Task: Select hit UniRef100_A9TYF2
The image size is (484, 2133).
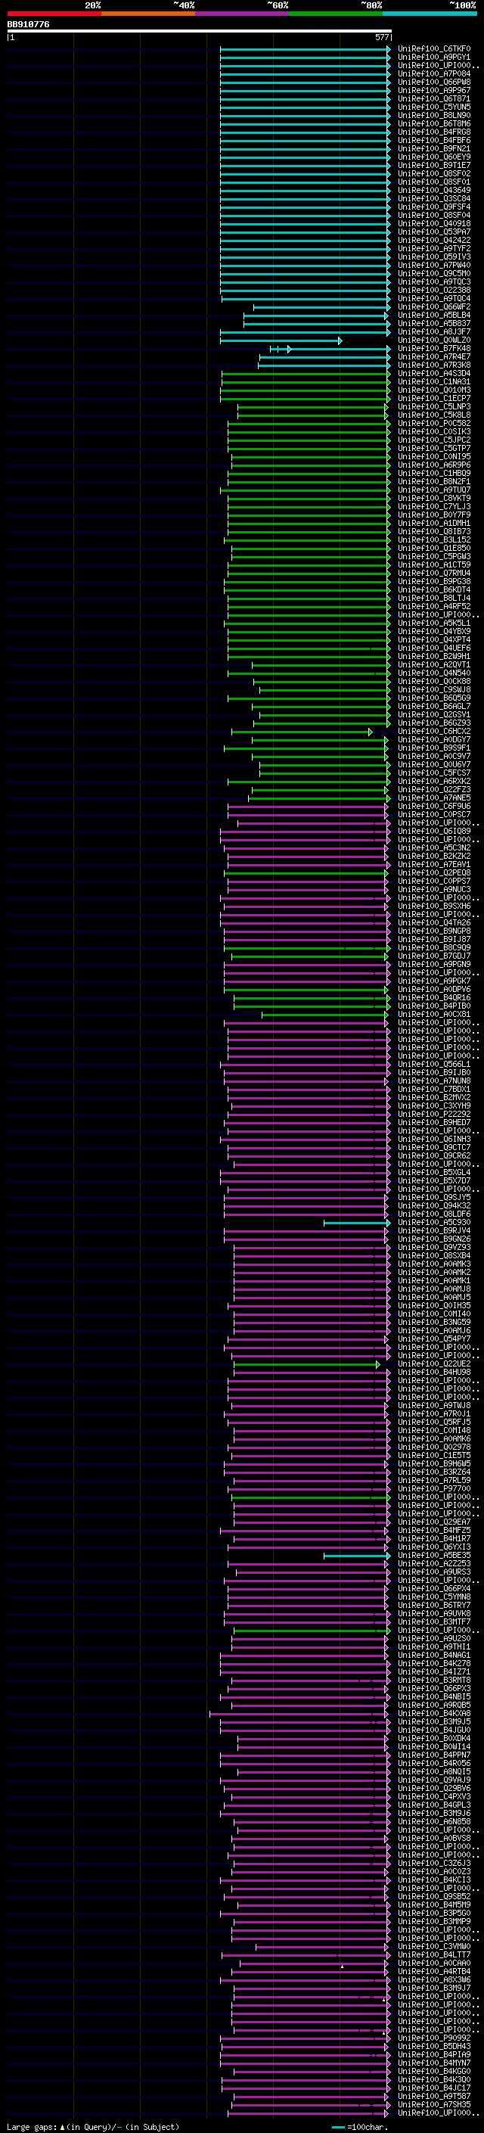Action: (x=433, y=248)
